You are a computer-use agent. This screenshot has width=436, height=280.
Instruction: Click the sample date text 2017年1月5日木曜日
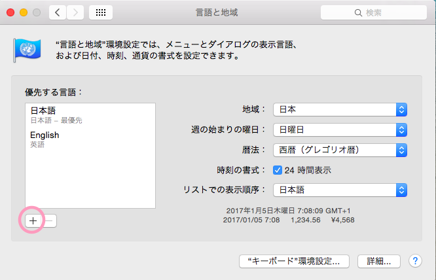click(x=261, y=211)
